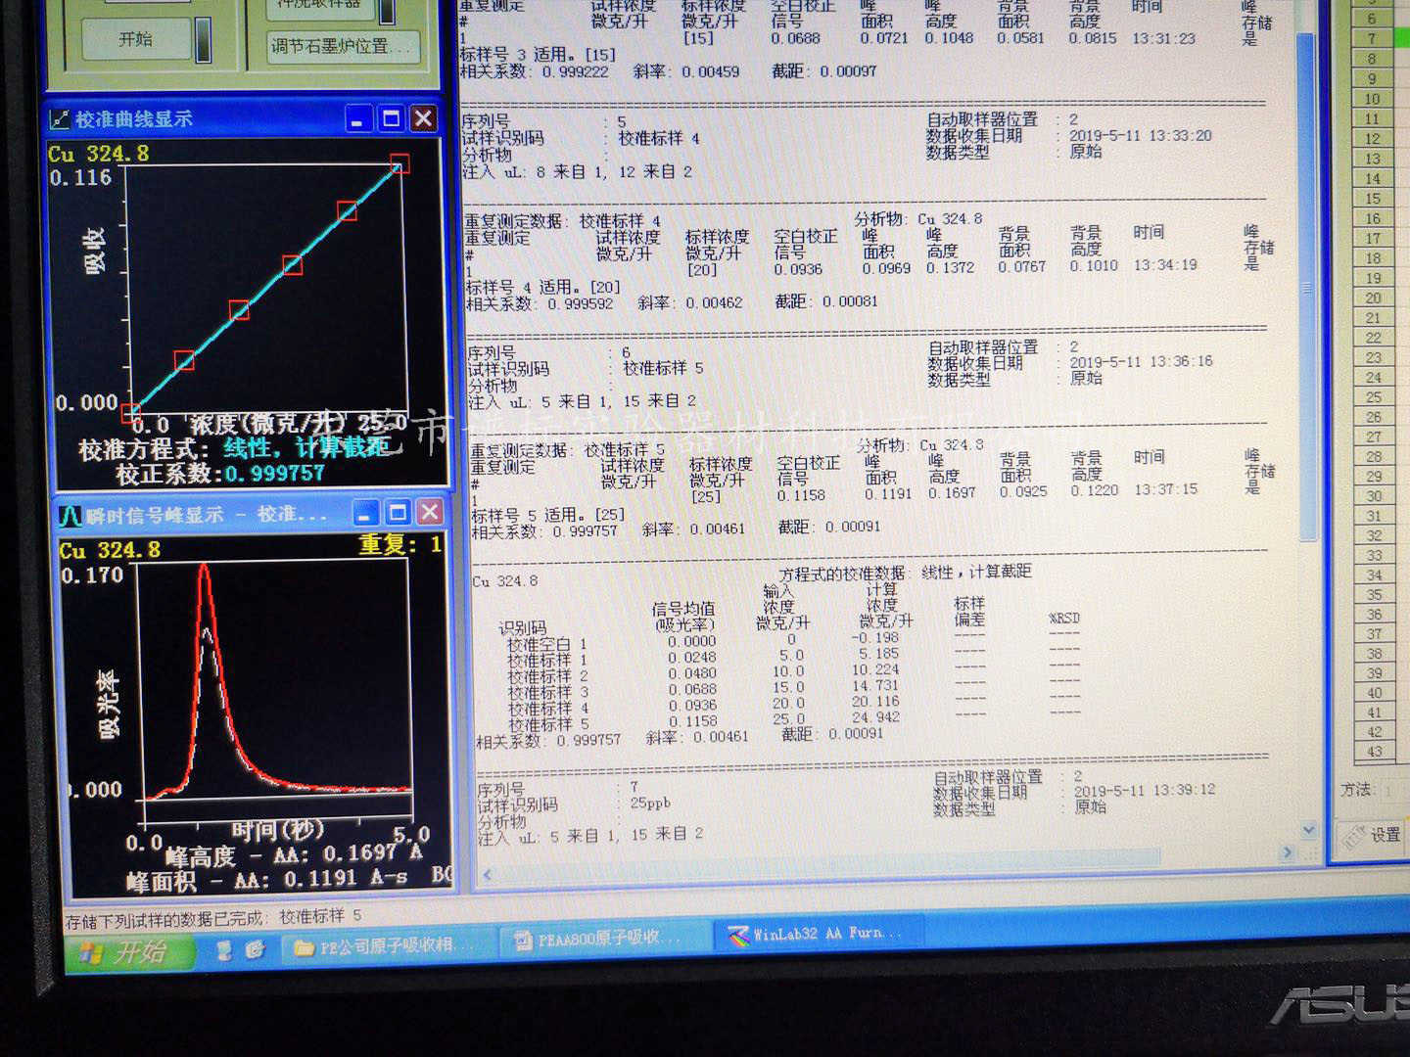
Task: Maximize the calibration curve display window
Action: click(391, 119)
